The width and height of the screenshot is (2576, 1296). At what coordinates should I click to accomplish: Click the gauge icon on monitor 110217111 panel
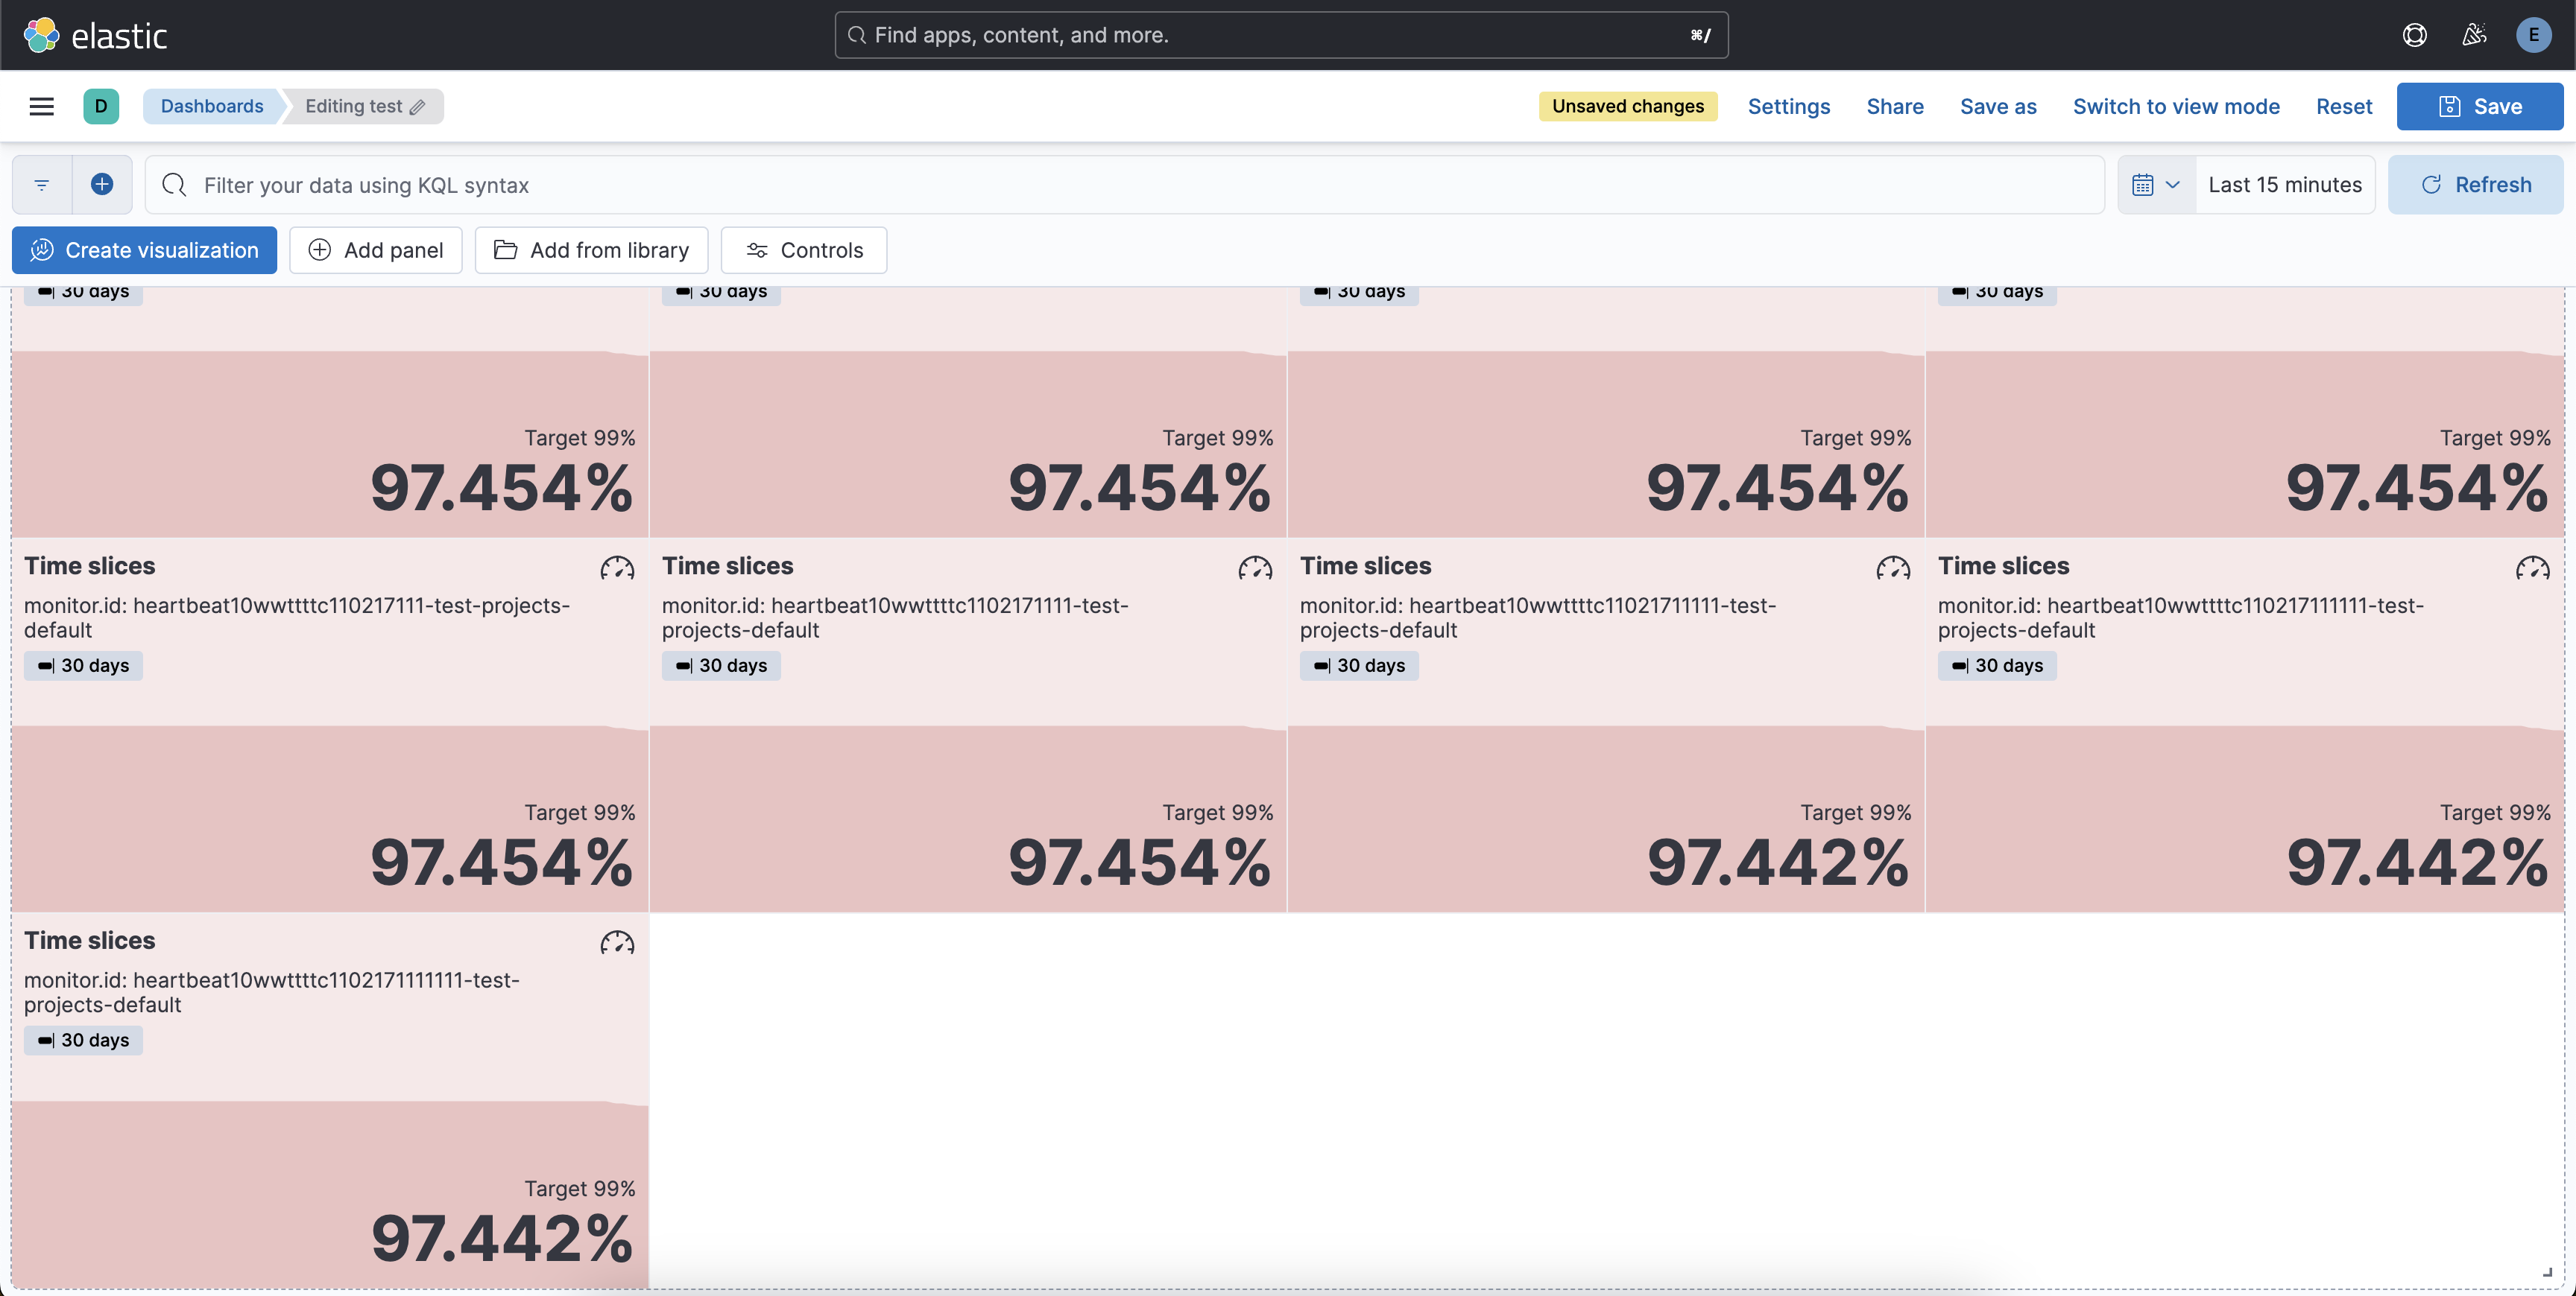(617, 568)
